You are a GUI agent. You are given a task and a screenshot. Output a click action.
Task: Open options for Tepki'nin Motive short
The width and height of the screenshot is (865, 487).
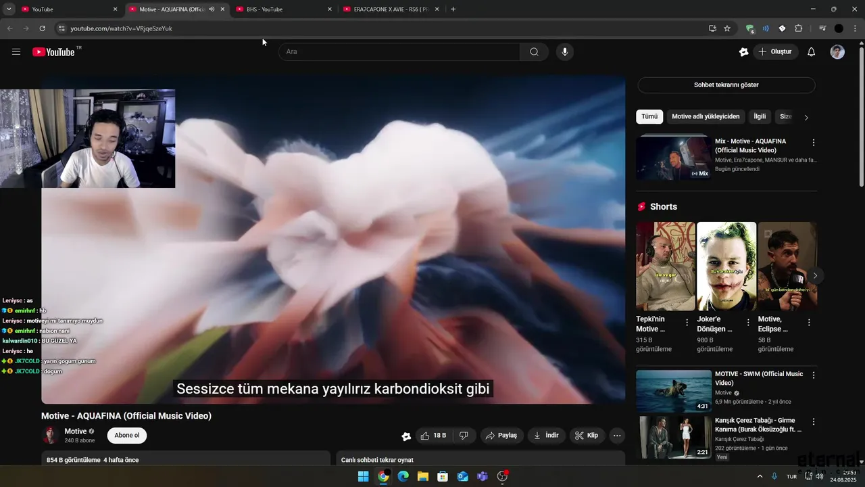(687, 323)
